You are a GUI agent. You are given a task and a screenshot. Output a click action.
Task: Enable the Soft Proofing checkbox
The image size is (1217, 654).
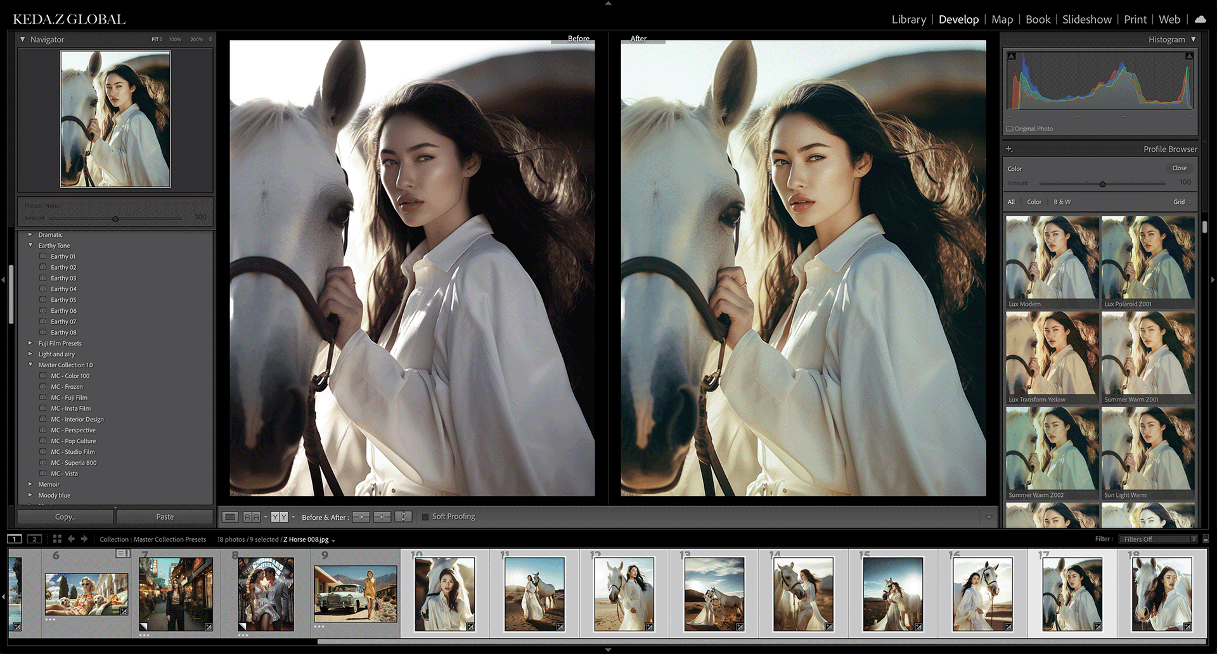[425, 517]
